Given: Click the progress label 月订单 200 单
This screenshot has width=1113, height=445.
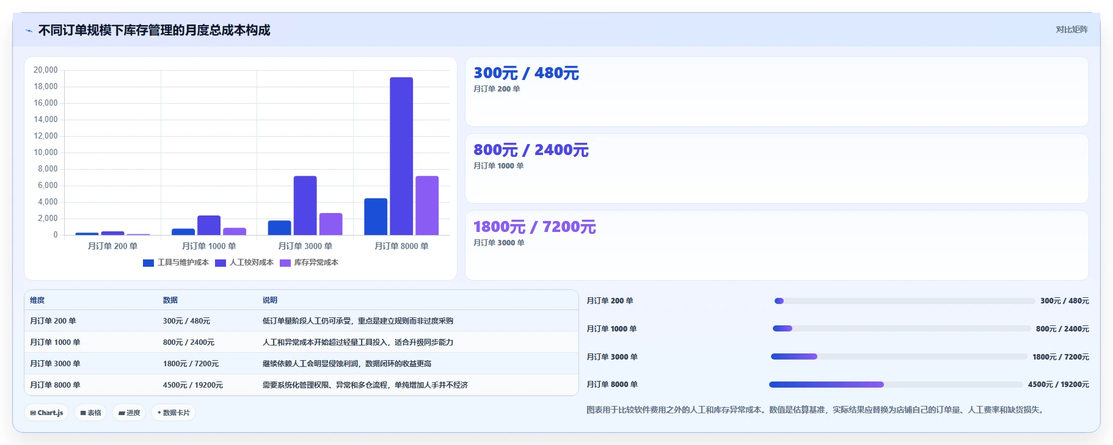Looking at the screenshot, I should coord(610,301).
